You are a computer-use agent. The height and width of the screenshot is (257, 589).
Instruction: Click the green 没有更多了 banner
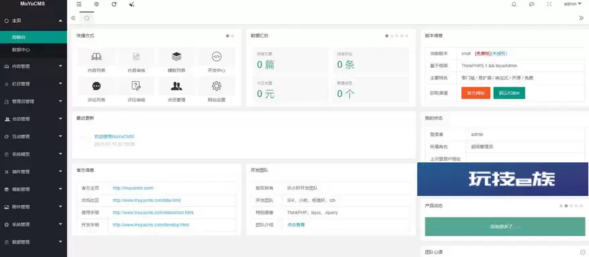(505, 227)
